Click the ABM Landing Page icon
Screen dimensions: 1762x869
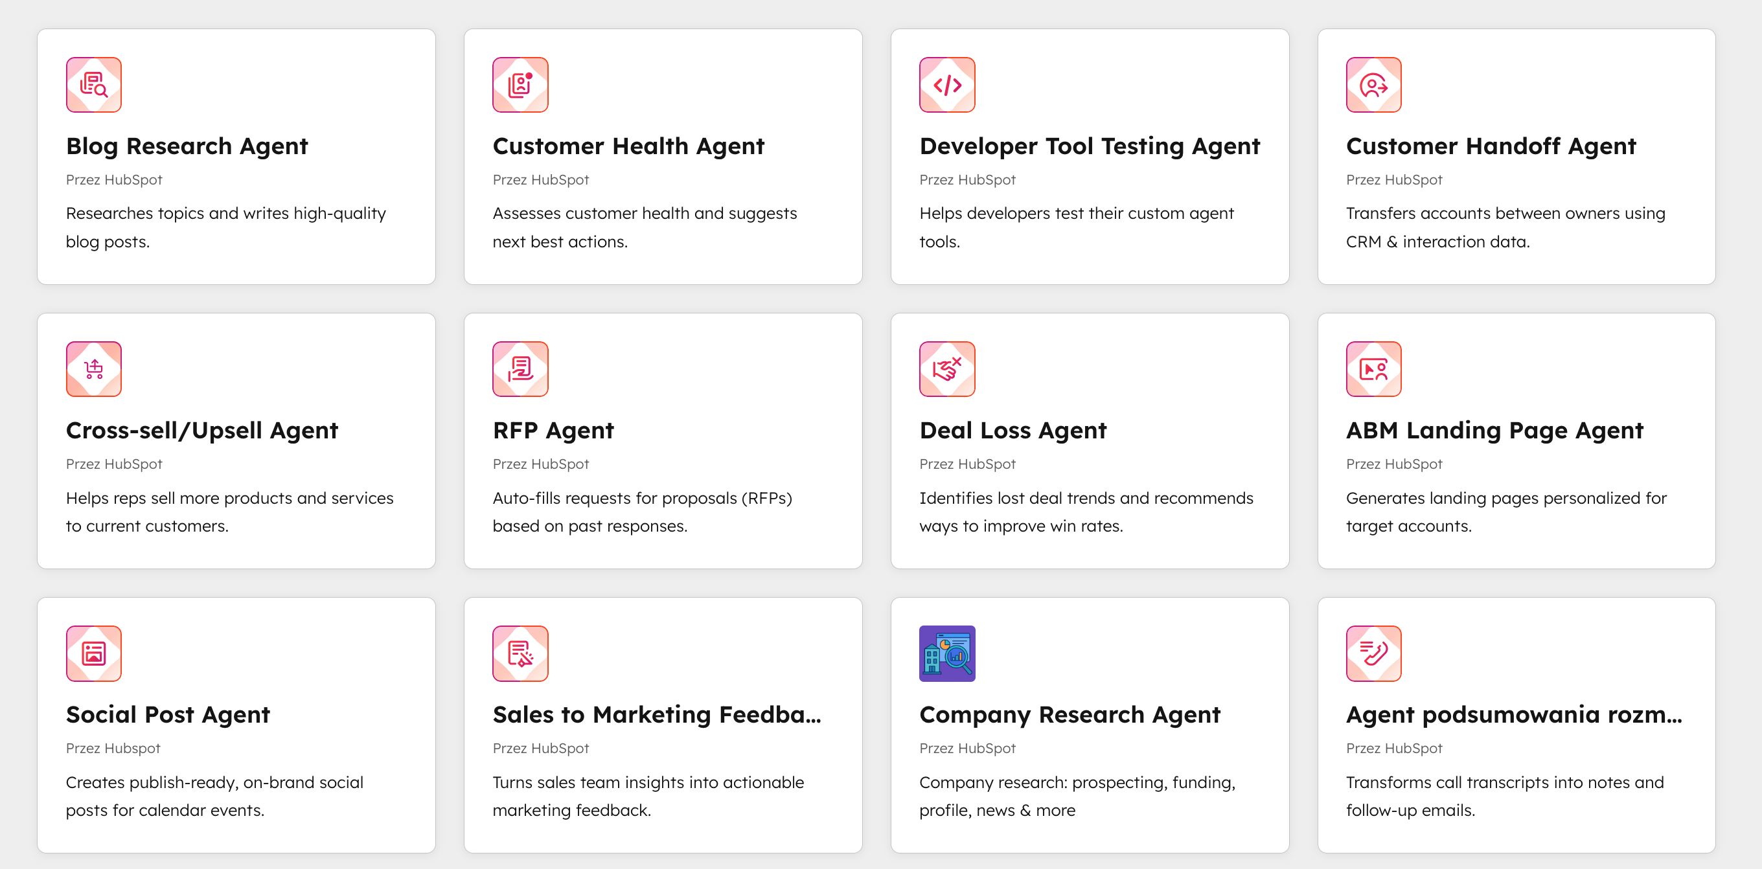tap(1373, 369)
